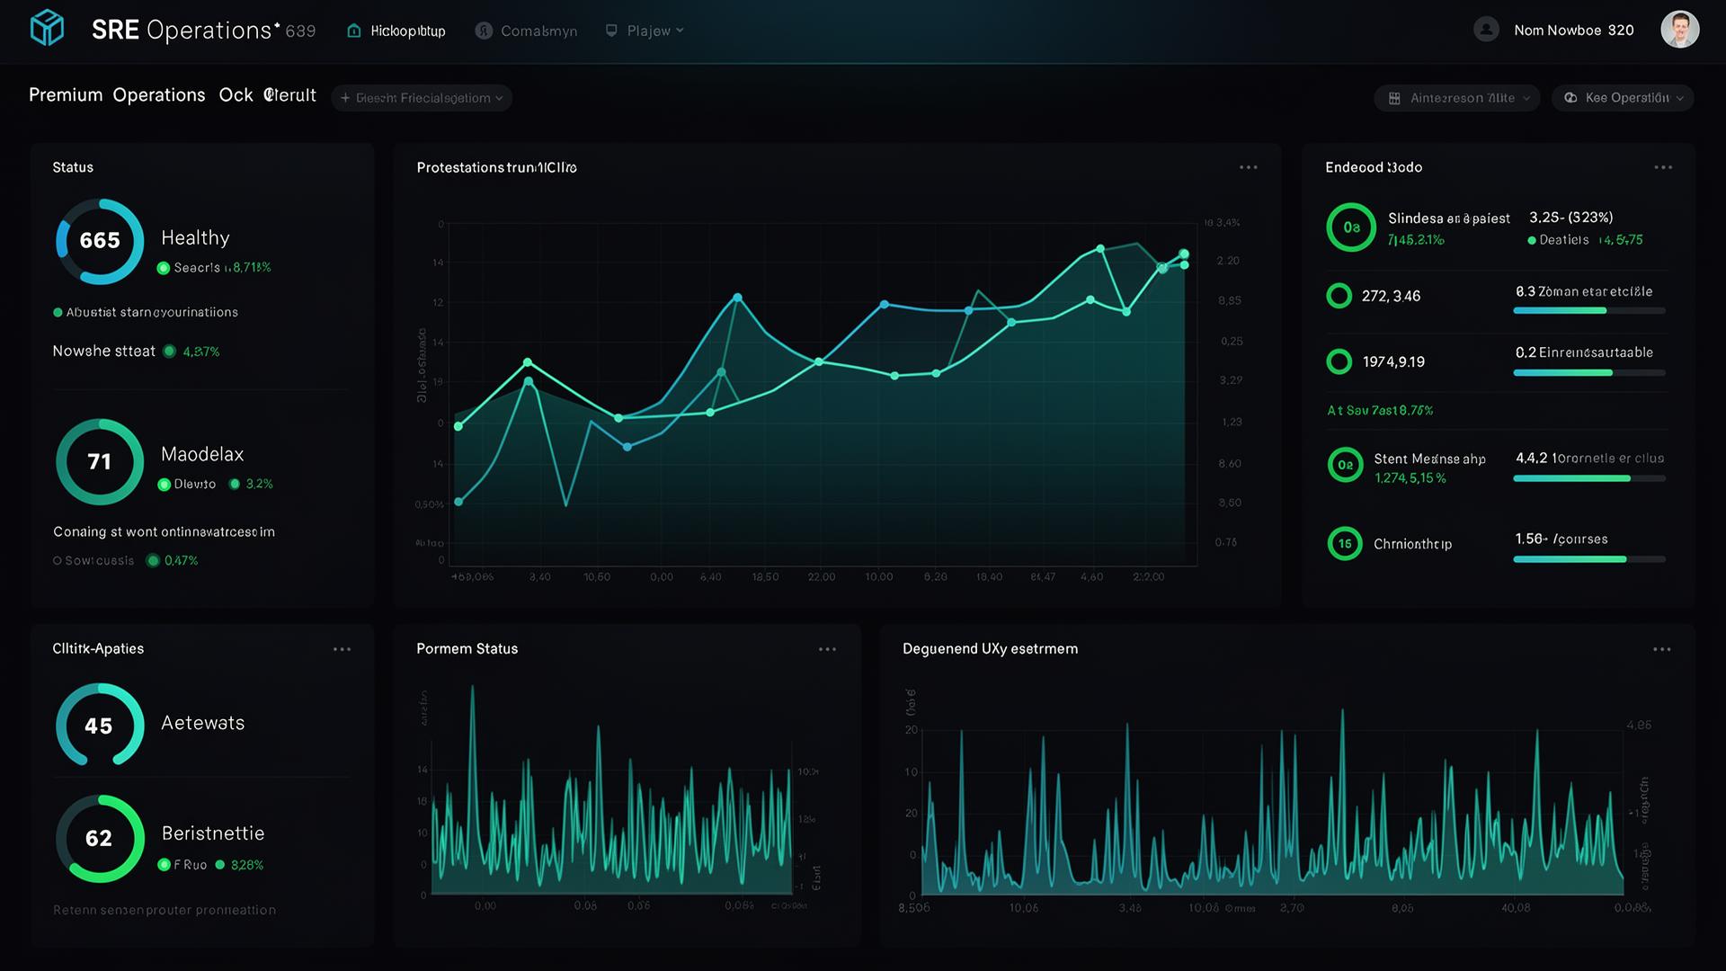
Task: Click the Zoman etar etcikle progress bar
Action: (x=1589, y=310)
